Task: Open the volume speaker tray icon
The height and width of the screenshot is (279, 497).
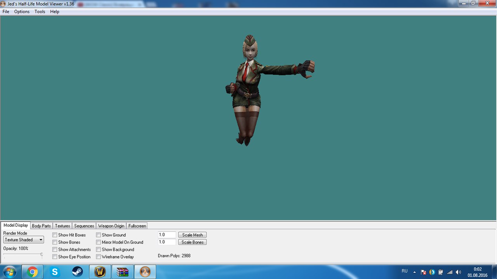Action: click(459, 272)
